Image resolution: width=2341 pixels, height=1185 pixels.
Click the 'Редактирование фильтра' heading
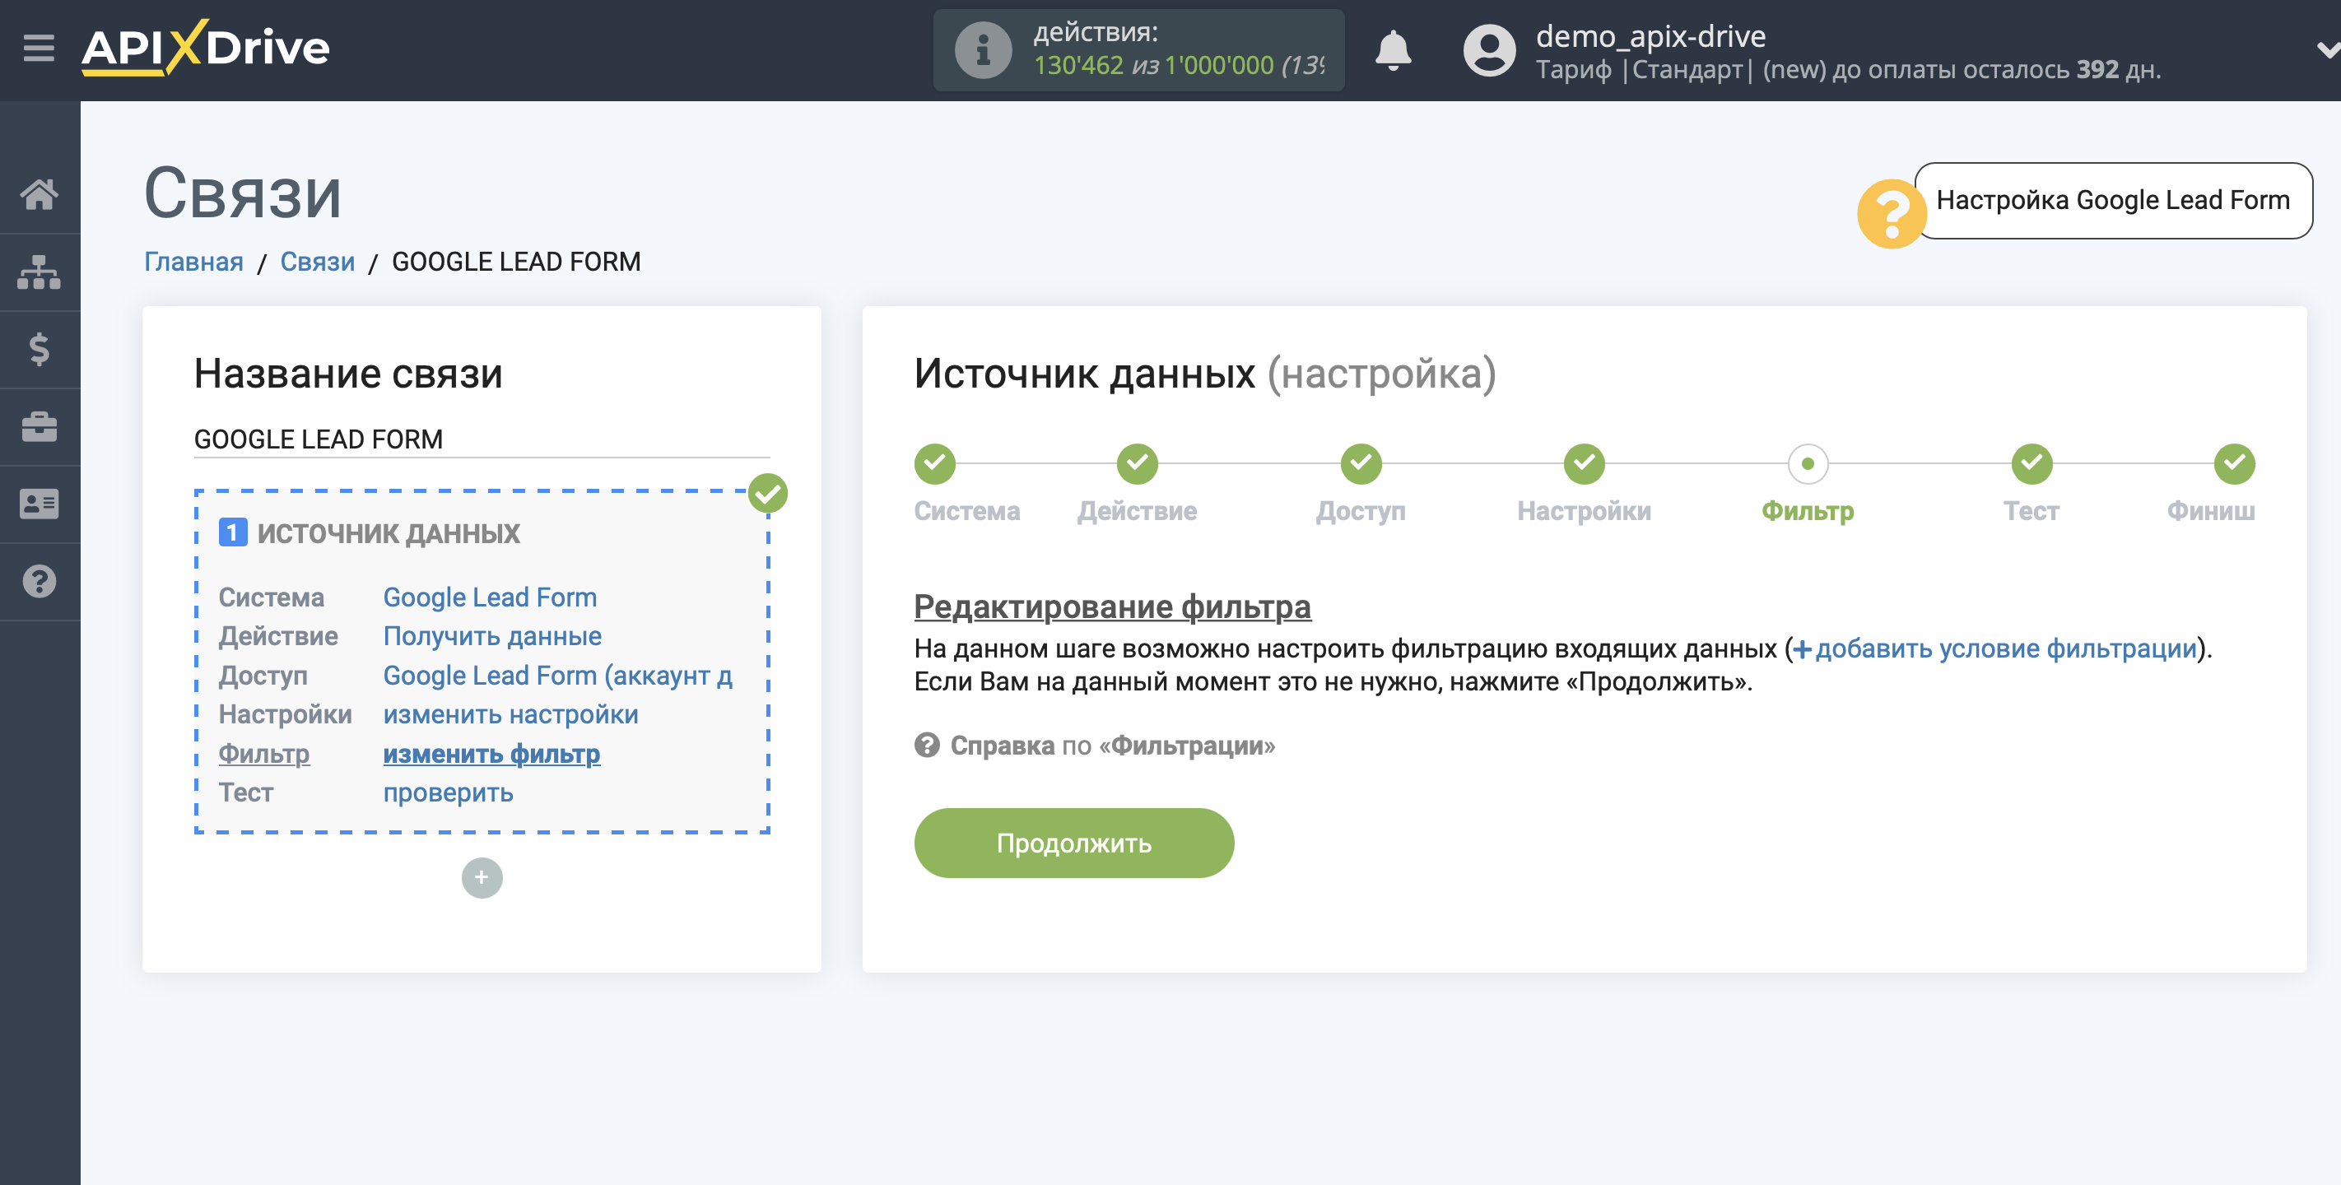(x=1112, y=606)
